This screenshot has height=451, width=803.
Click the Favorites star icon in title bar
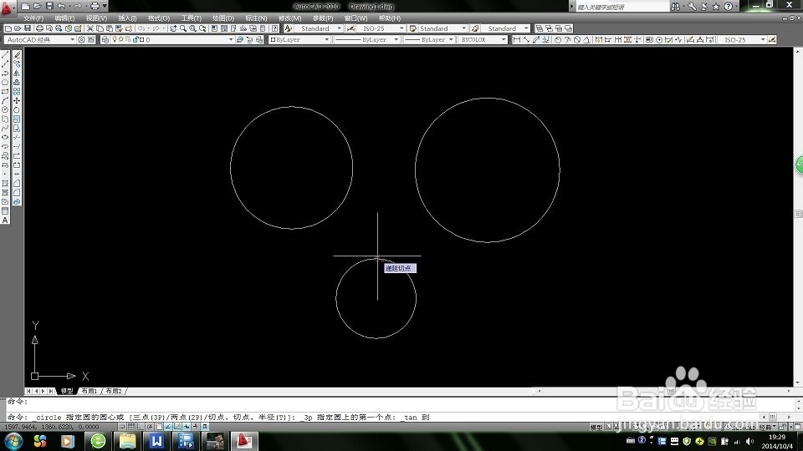point(716,6)
